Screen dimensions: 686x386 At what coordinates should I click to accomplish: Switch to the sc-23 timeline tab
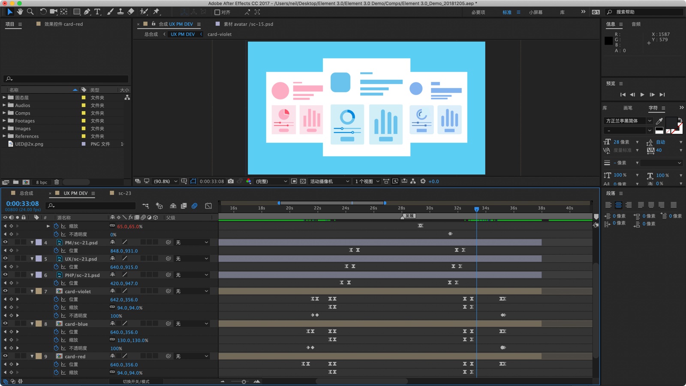[x=124, y=193]
